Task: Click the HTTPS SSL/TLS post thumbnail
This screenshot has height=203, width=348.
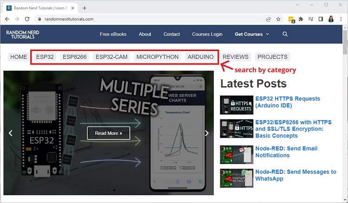Action: (x=237, y=128)
